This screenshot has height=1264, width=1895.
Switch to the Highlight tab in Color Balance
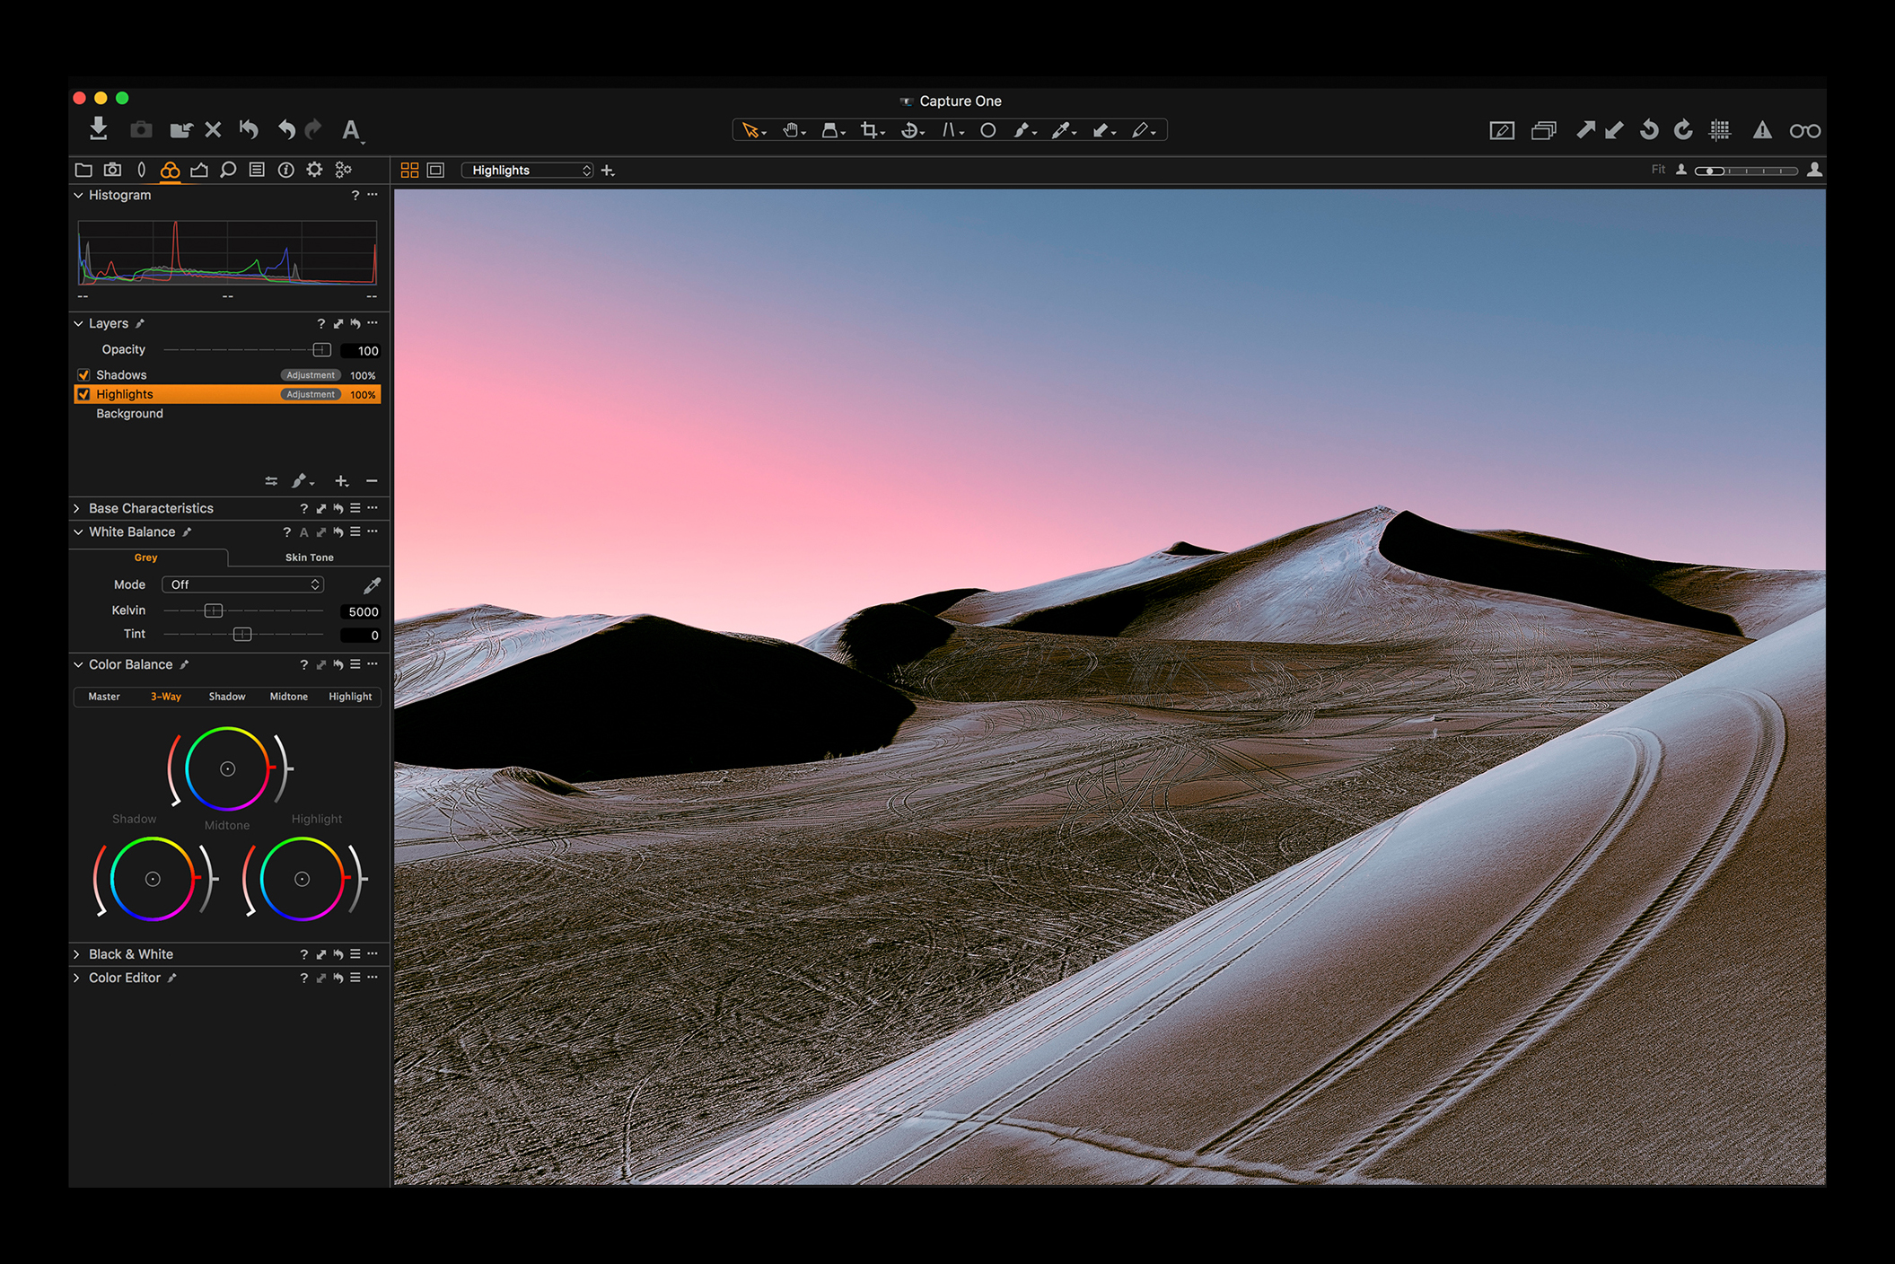point(349,697)
